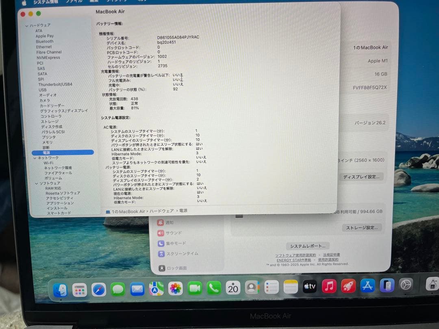Launch Apple TV from the Dock
The image size is (439, 329).
click(x=310, y=286)
